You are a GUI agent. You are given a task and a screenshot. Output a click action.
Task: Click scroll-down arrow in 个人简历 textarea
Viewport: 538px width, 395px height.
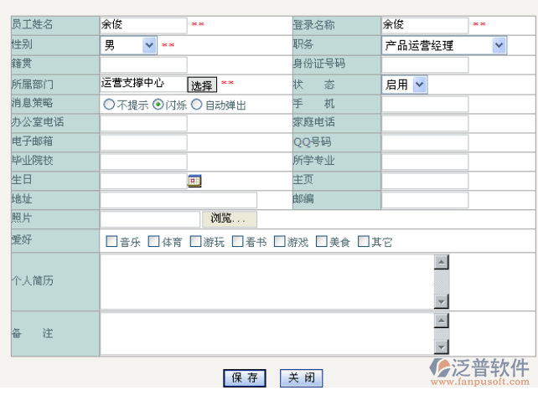pos(441,301)
